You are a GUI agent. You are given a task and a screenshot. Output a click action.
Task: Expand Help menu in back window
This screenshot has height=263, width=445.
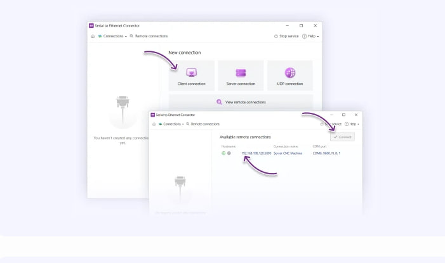pos(310,36)
